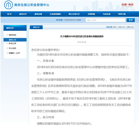Switch to the 通知公告 content tab
The height and width of the screenshot is (134, 139).
[x=36, y=27]
